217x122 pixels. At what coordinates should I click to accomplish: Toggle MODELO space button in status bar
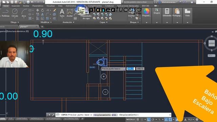click(x=131, y=120)
